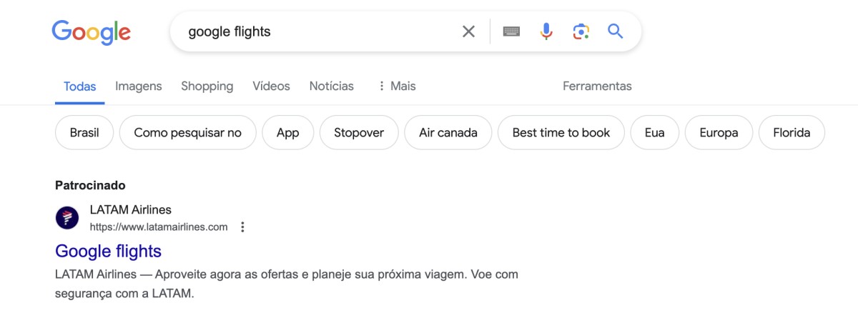Switch to the Imagens tab

139,86
